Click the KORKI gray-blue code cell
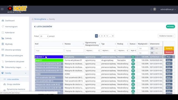Viewport: 178px width, 100px height. click(49, 74)
